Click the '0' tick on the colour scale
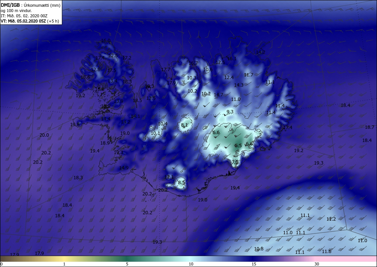The image size is (377, 267). coord(2,264)
